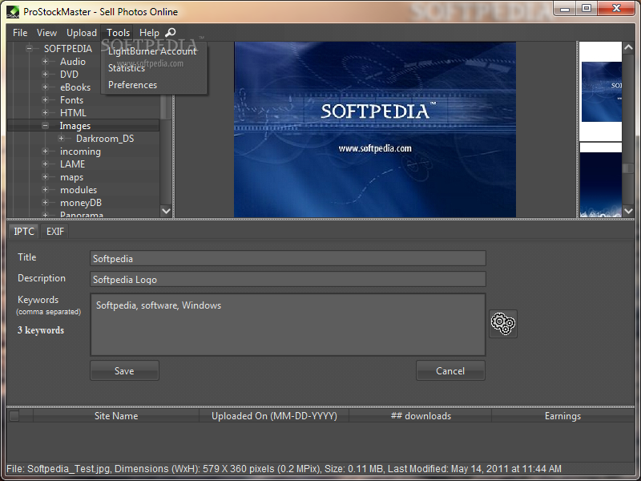Expand the maps folder node
641x481 pixels.
pyautogui.click(x=46, y=176)
